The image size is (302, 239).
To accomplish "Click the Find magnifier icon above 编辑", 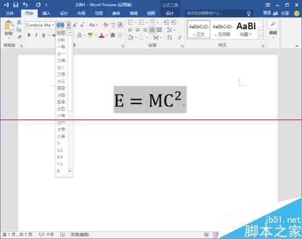I will 273,24.
